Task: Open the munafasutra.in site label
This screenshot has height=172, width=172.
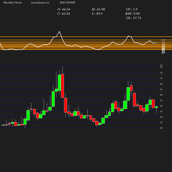Action: point(40,3)
